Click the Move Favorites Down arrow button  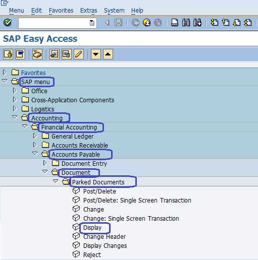(96, 54)
